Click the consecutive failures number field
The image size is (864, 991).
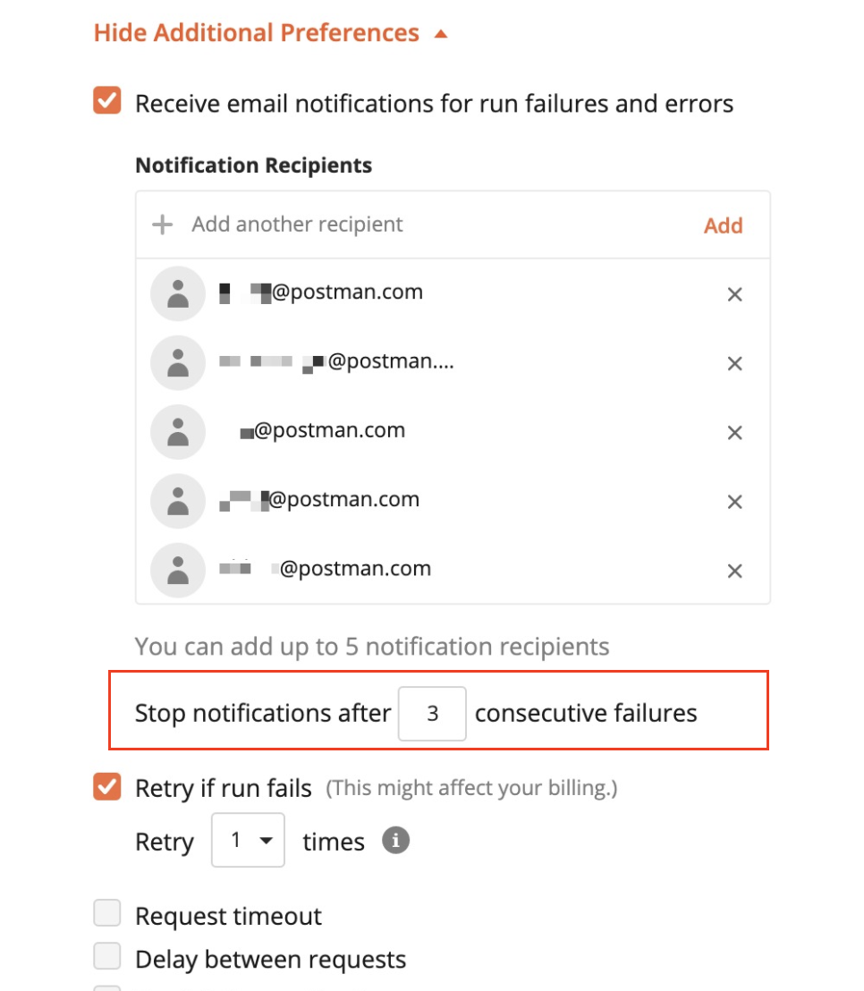point(432,713)
